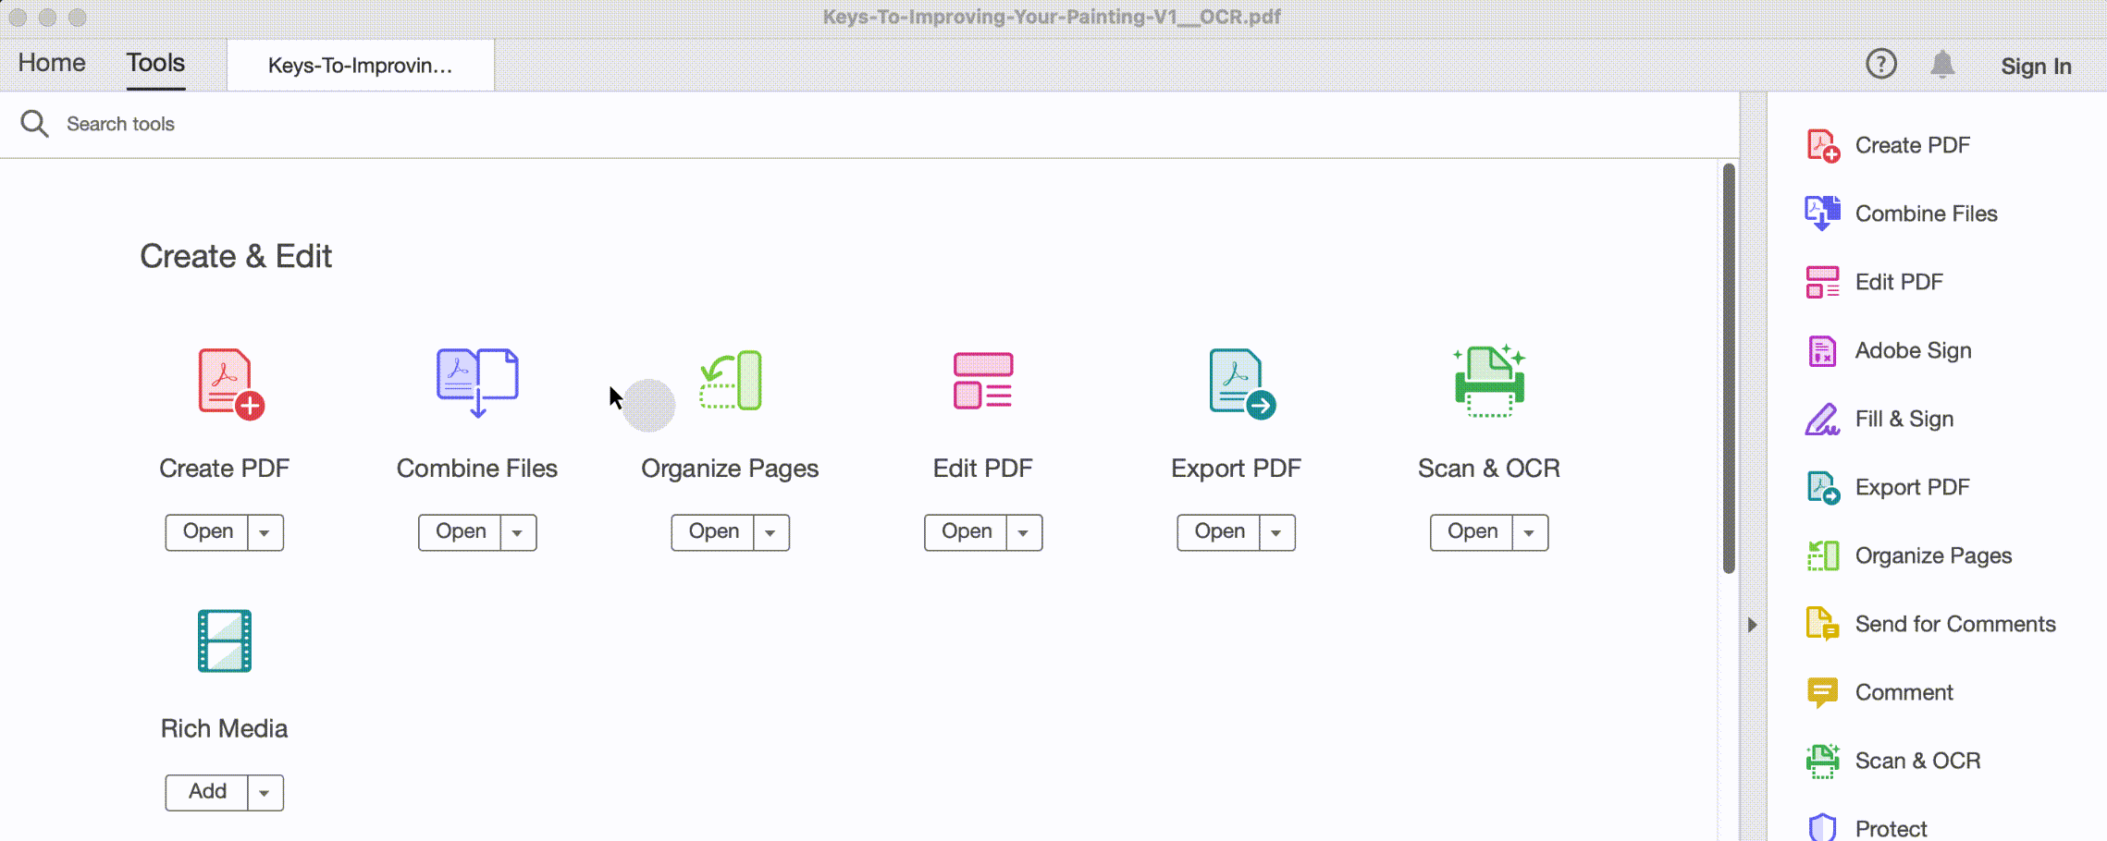Select Send for Comments icon in sidebar
Viewport: 2107px width, 841px height.
click(x=1823, y=624)
